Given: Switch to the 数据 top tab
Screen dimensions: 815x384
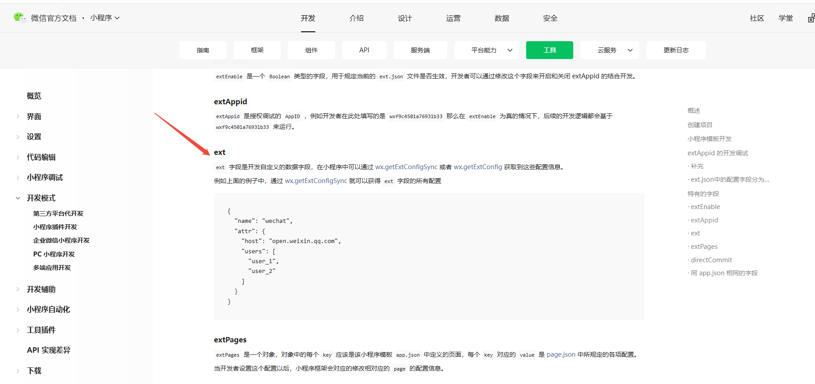Looking at the screenshot, I should click(x=502, y=18).
